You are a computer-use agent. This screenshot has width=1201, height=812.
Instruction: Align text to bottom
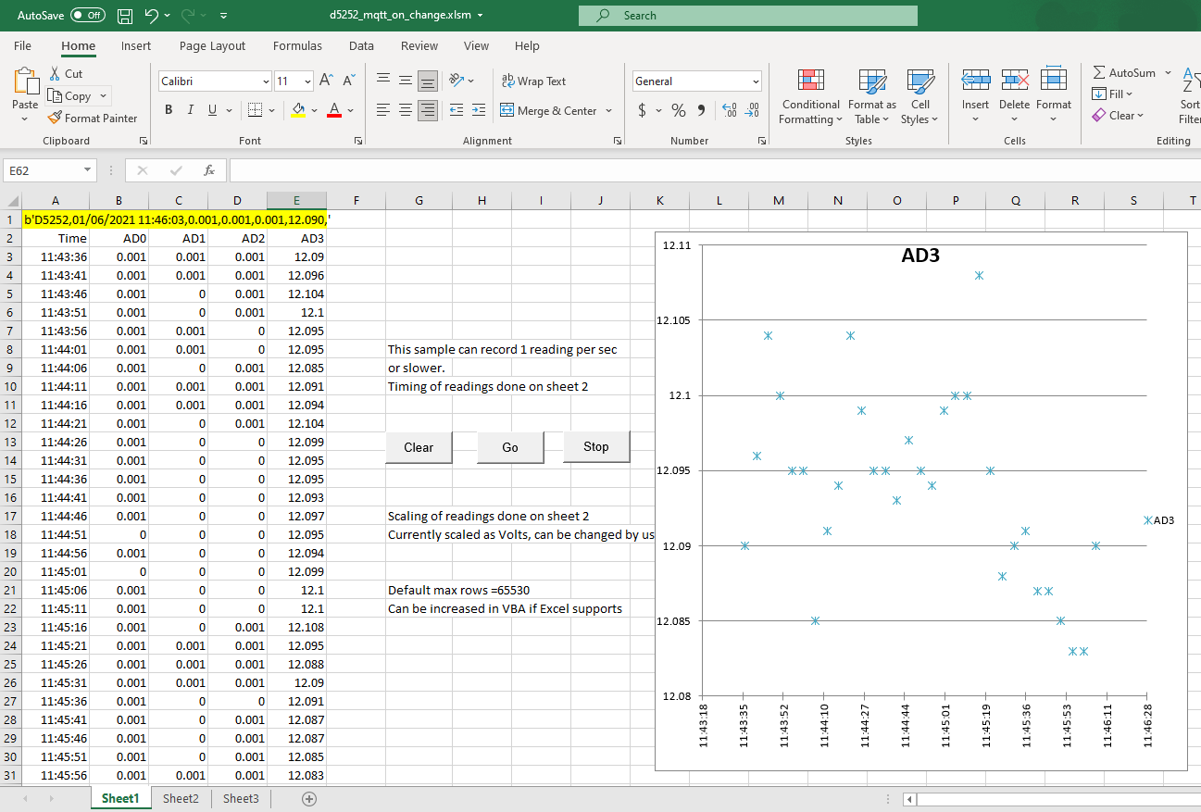pos(427,81)
